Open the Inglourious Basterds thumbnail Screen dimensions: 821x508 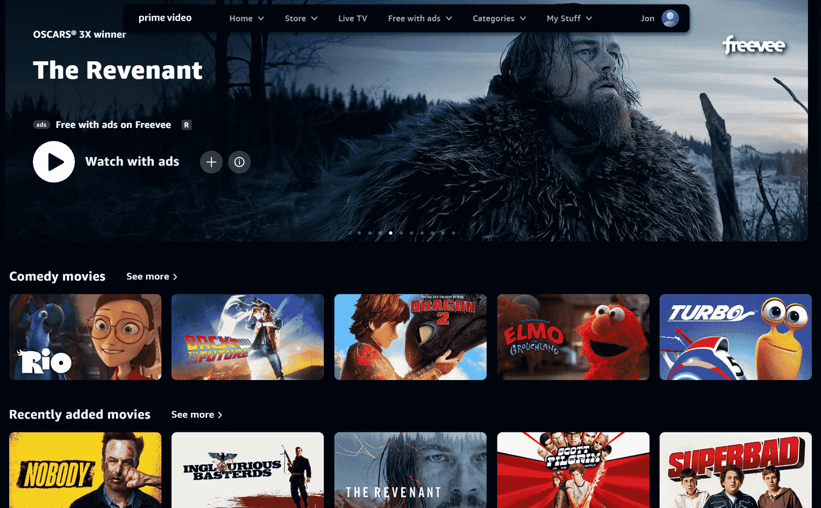247,470
